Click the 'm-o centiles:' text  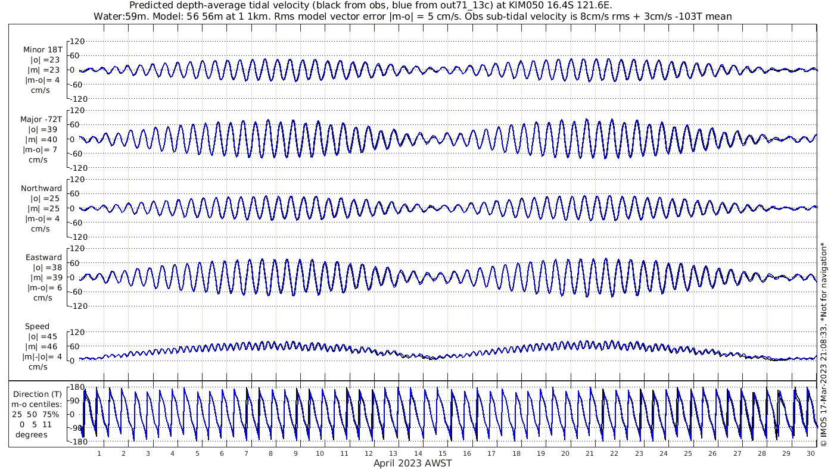point(38,404)
